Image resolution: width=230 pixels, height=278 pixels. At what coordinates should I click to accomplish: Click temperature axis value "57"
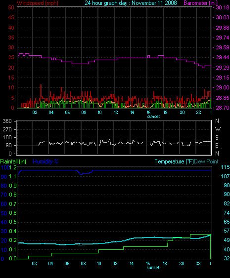pos(227,231)
